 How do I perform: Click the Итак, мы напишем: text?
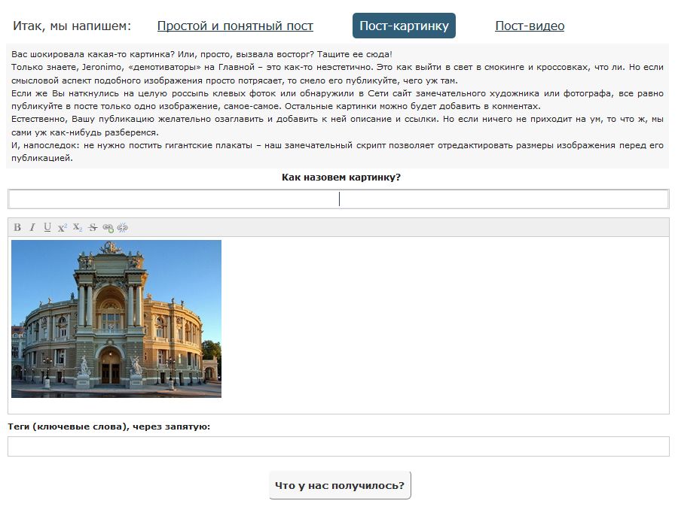72,26
